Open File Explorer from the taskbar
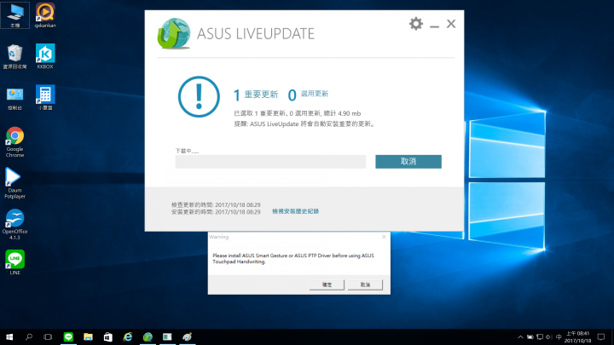614x345 pixels. click(x=88, y=336)
